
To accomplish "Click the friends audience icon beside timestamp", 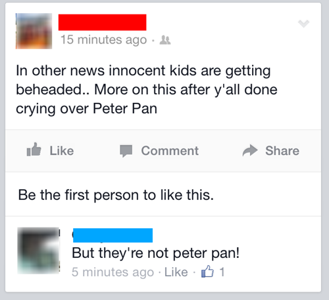I will coord(165,40).
